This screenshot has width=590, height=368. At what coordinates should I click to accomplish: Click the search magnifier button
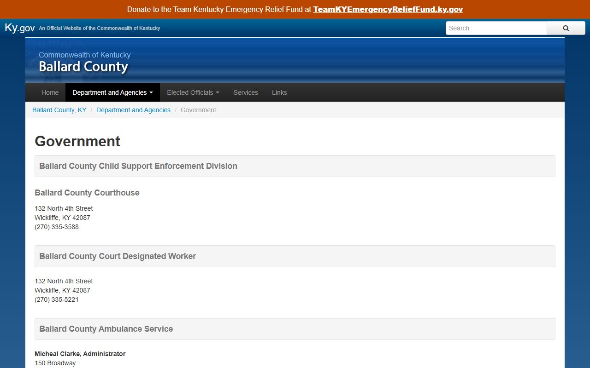pos(566,28)
